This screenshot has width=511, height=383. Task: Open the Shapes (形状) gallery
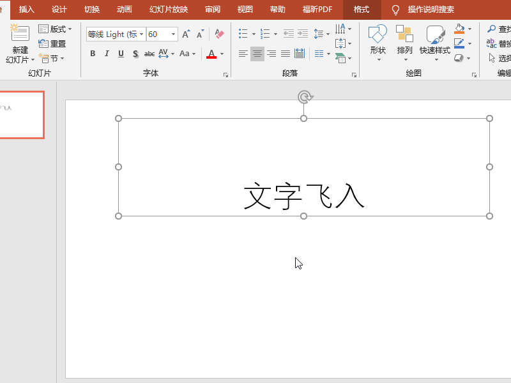(378, 43)
